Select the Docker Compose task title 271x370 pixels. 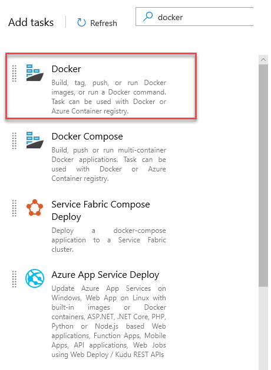point(87,137)
